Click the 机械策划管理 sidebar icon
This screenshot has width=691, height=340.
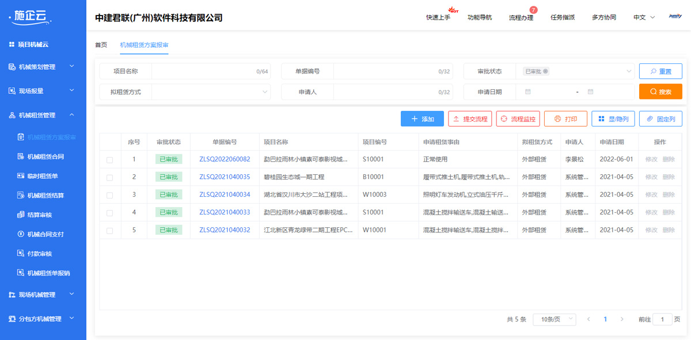[x=12, y=67]
